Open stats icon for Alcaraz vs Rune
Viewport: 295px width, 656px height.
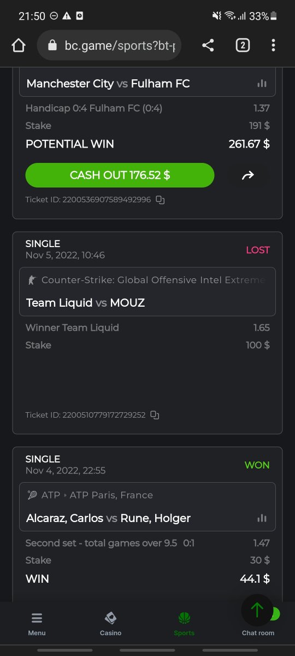tap(262, 518)
